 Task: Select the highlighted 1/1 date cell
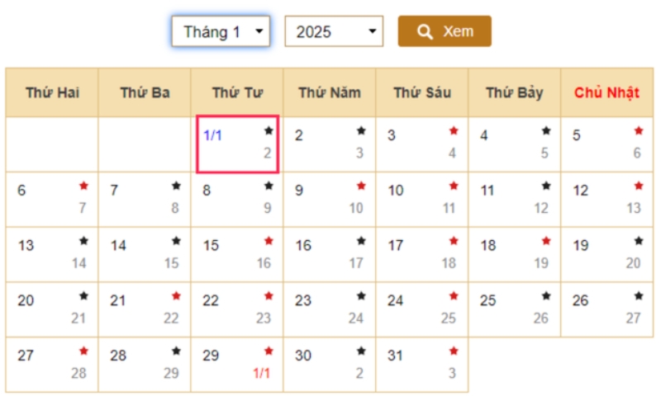(x=237, y=144)
